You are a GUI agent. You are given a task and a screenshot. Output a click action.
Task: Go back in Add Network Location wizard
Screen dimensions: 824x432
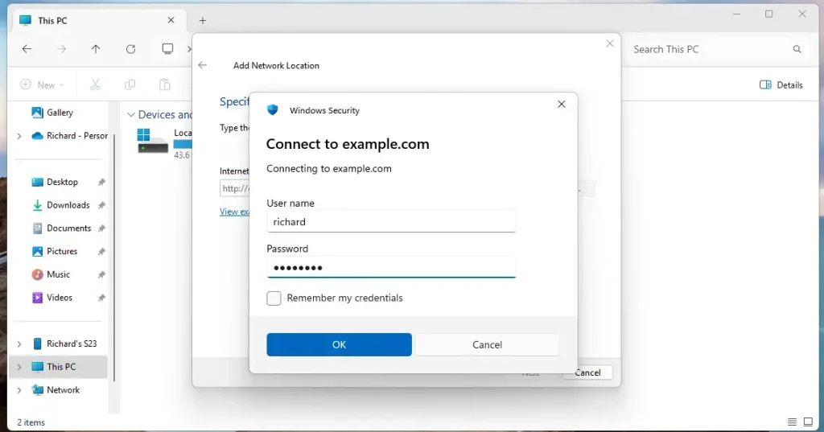(x=202, y=65)
